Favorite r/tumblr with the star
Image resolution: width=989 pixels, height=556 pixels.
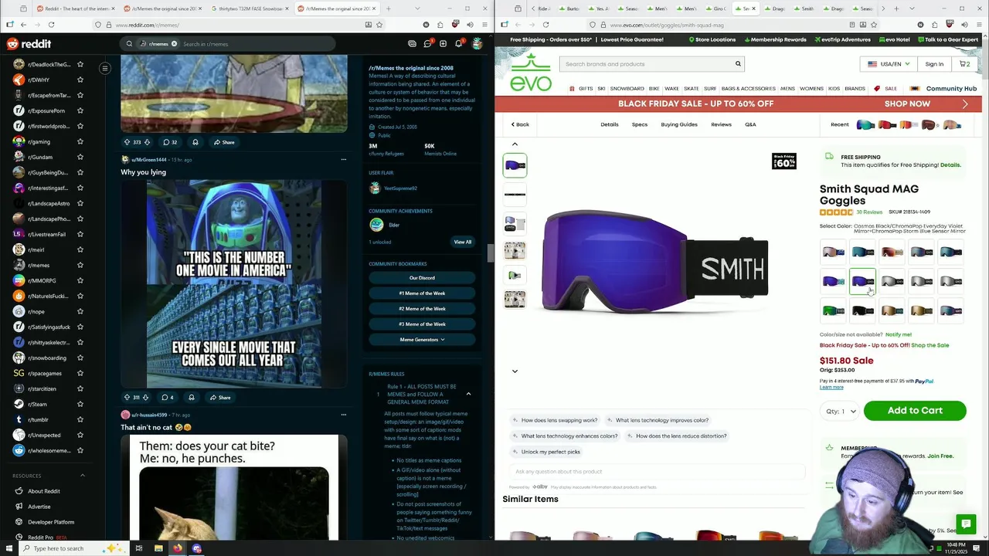80,419
